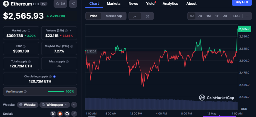256x117 pixels.
Task: Click the #2 rank badge
Action: click(x=43, y=4)
